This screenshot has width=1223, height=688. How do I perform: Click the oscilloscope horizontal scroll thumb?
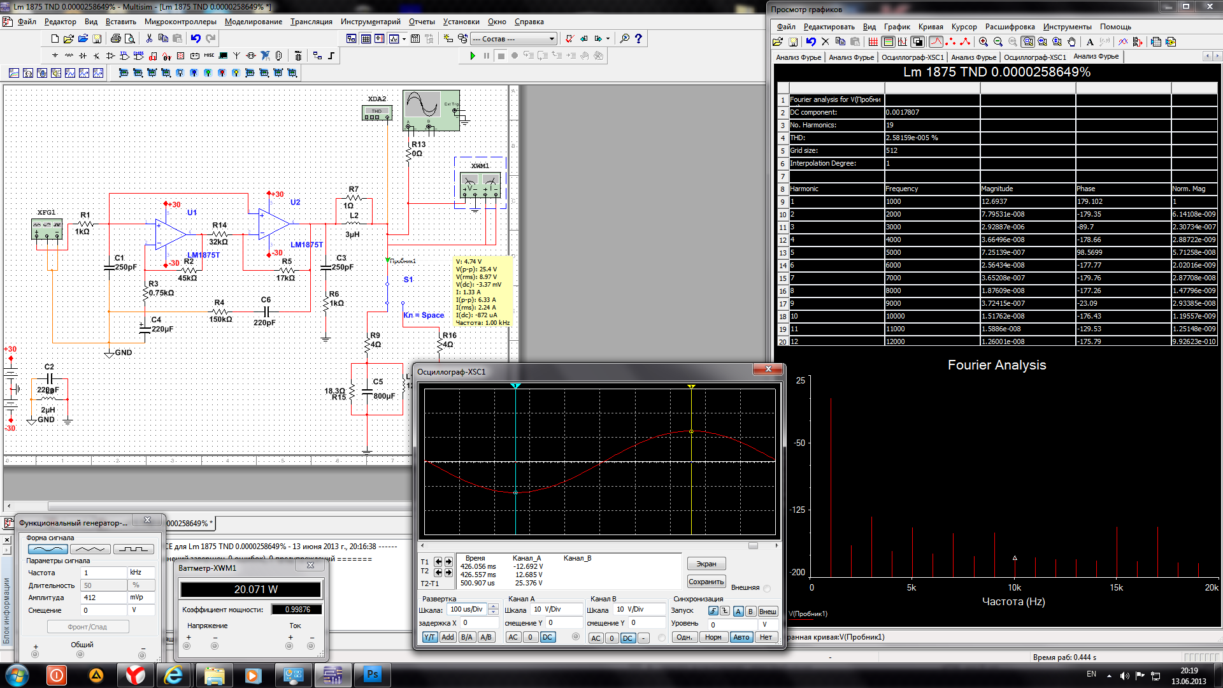pos(753,546)
